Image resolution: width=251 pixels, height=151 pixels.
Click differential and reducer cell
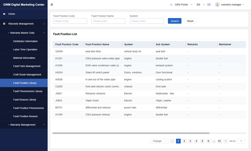click(x=98, y=108)
